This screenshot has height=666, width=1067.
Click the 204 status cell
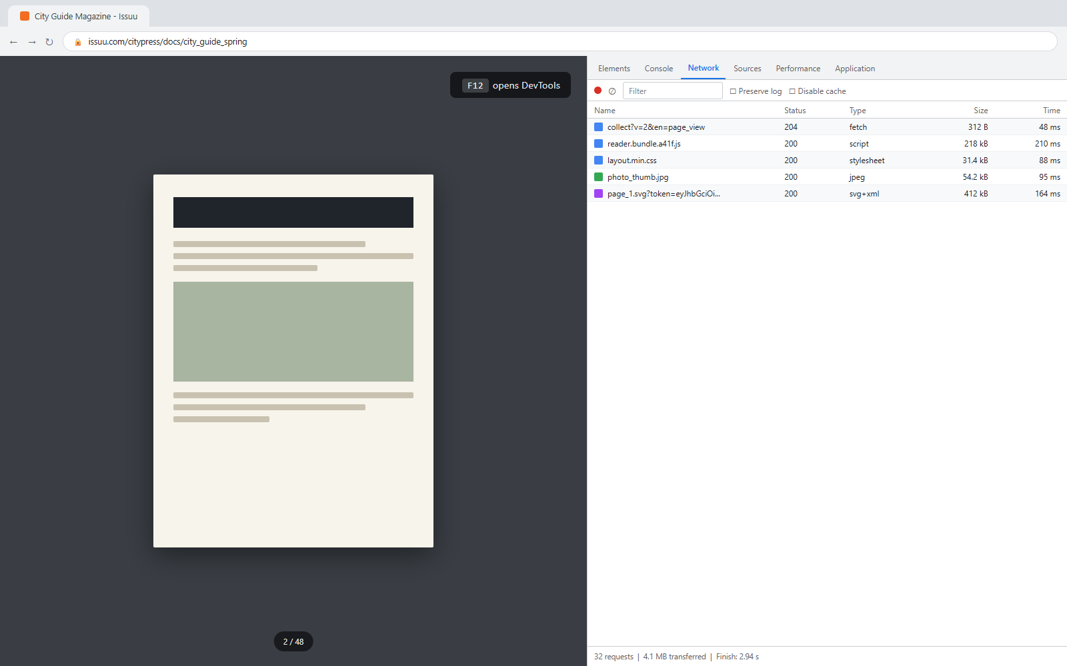(791, 127)
